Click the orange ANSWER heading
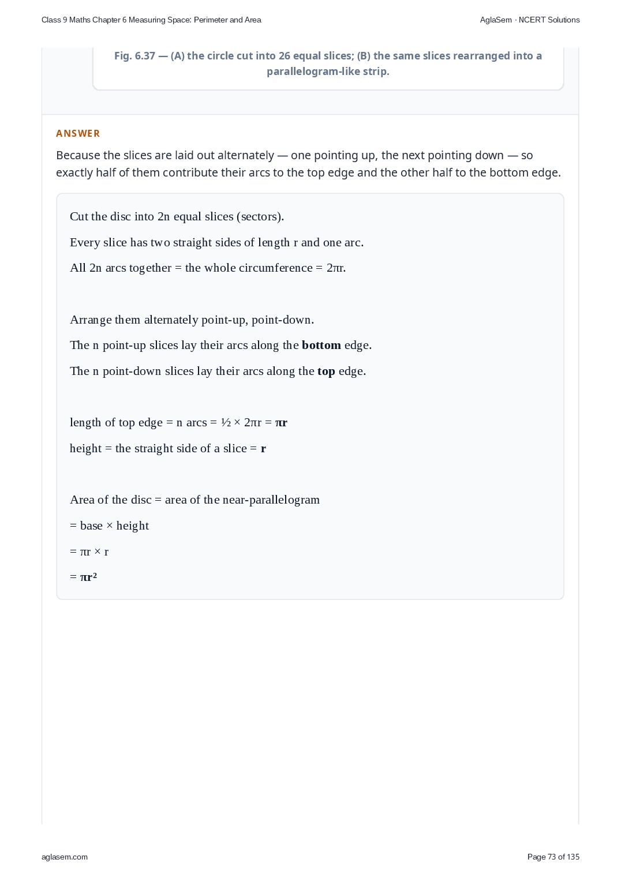Screen dimensions: 621x878 pyautogui.click(x=78, y=133)
